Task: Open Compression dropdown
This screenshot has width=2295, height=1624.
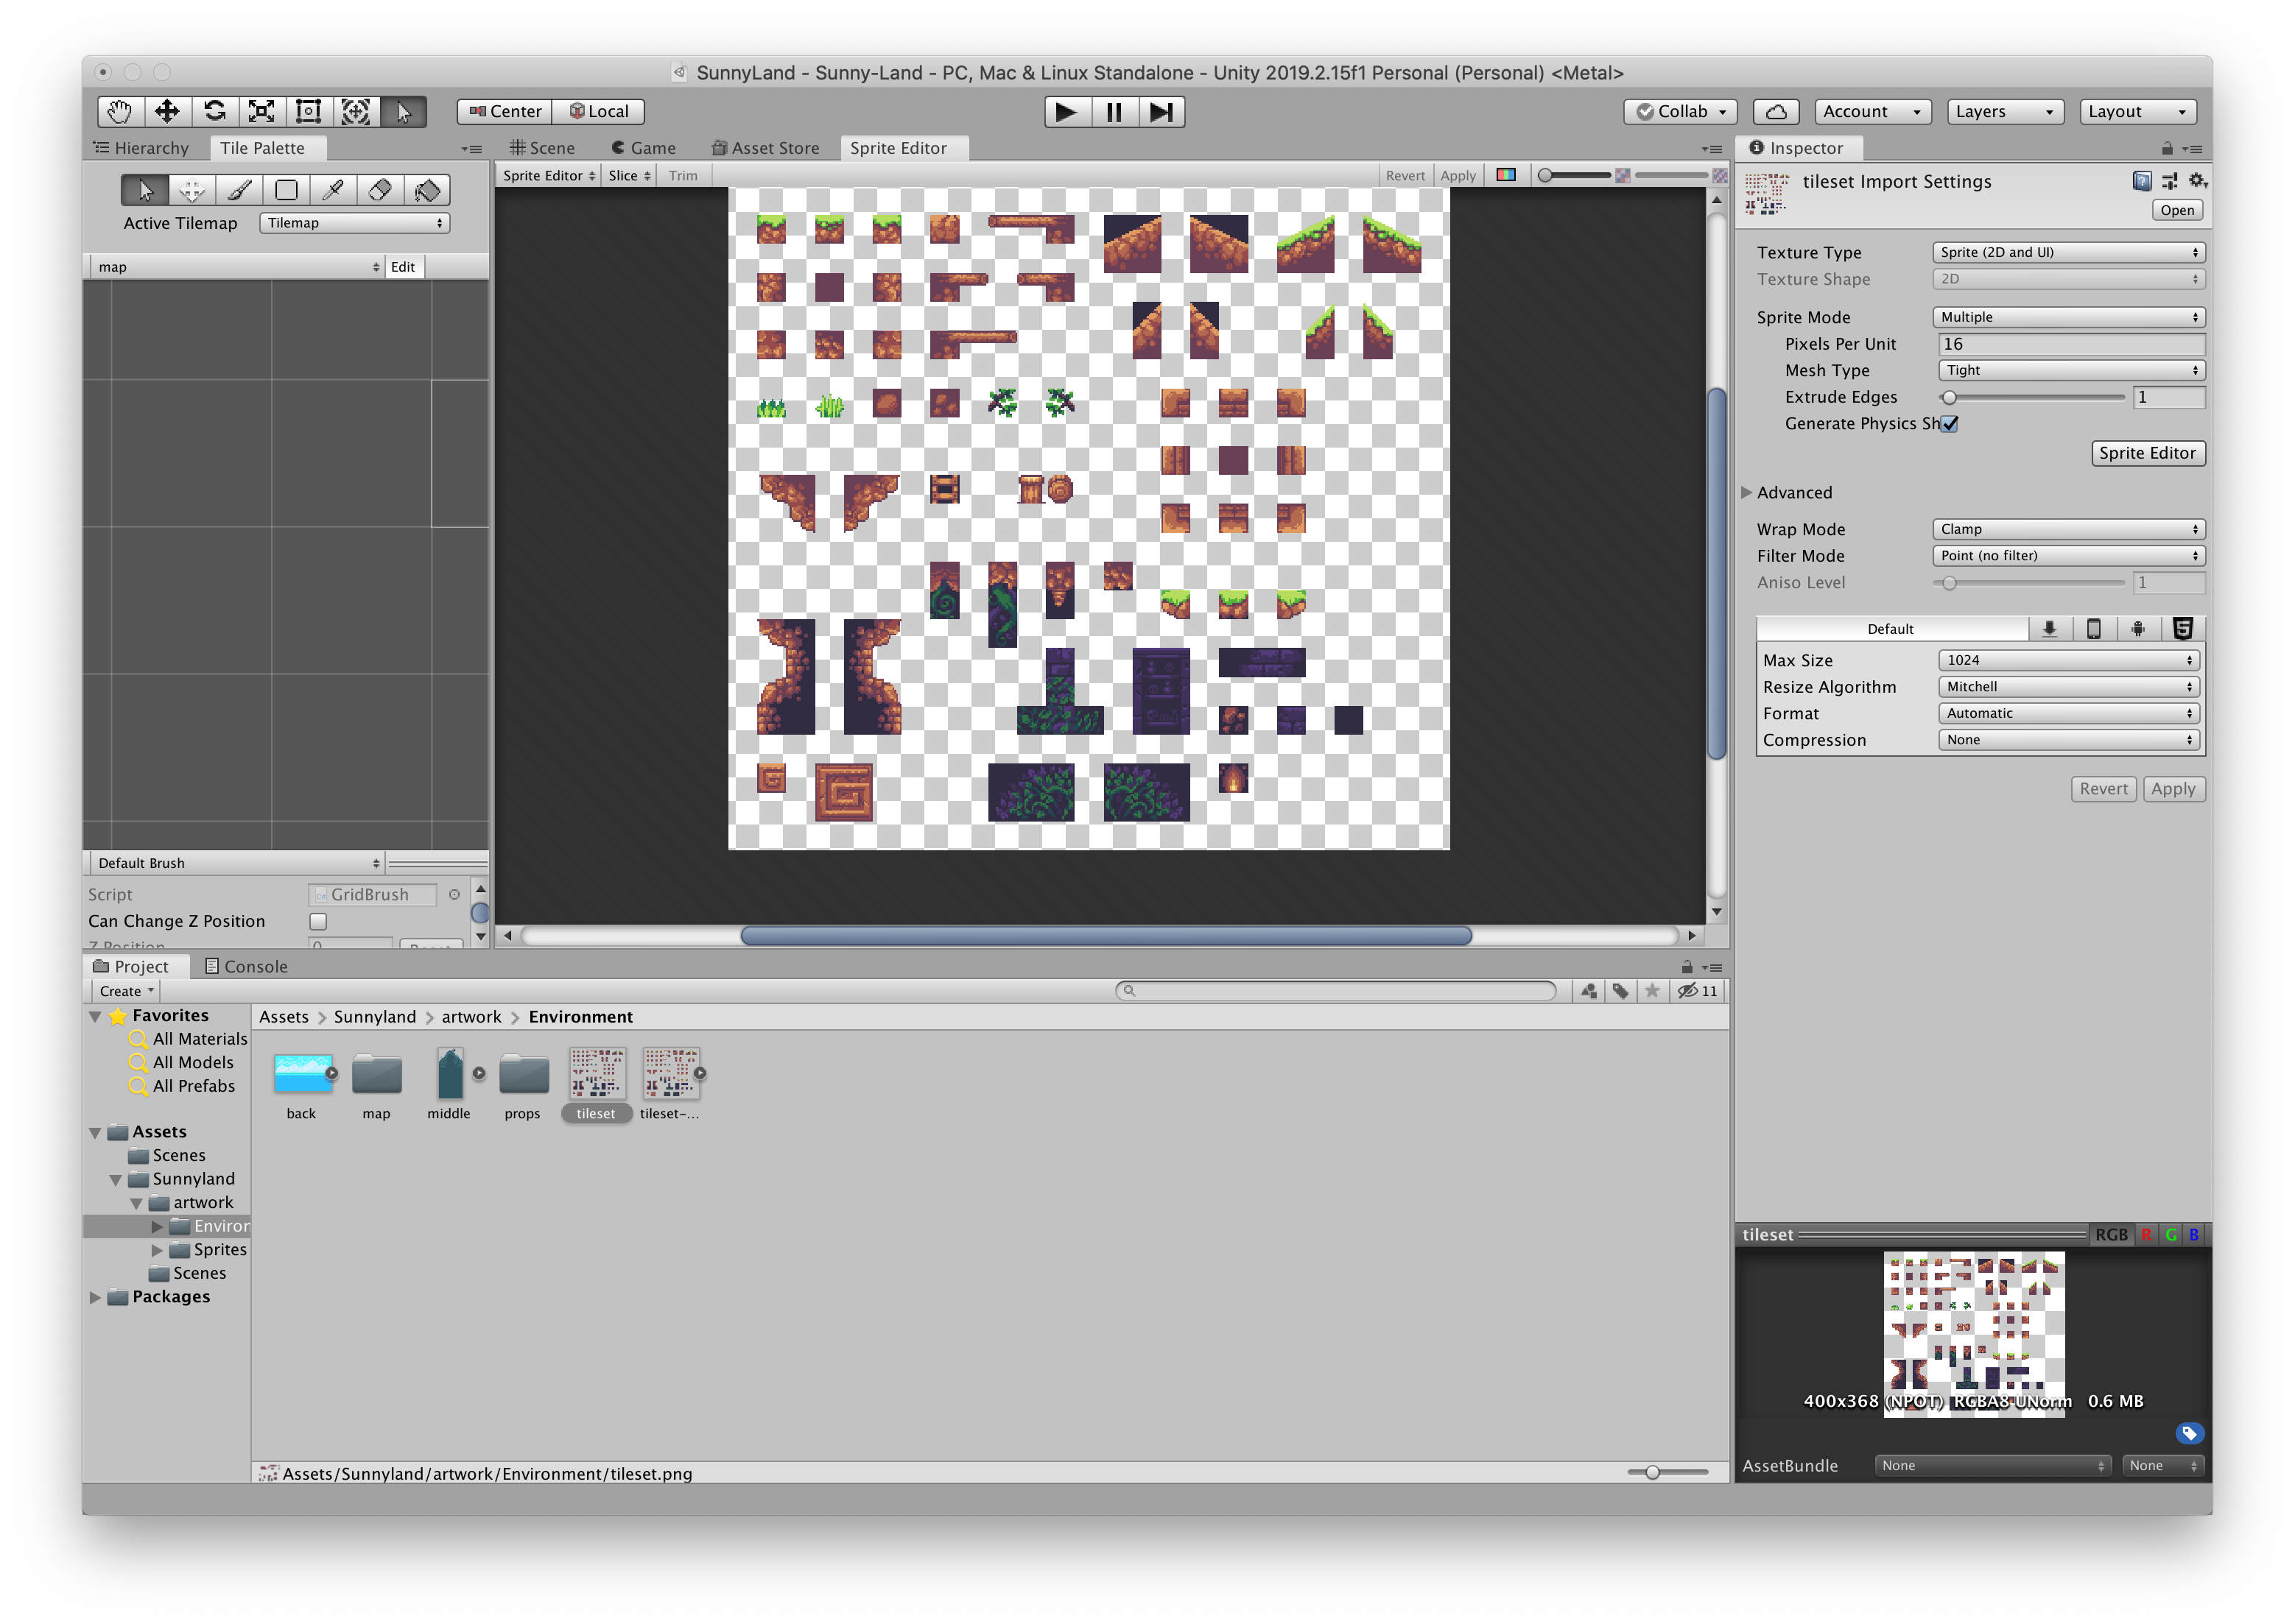Action: coord(2069,740)
